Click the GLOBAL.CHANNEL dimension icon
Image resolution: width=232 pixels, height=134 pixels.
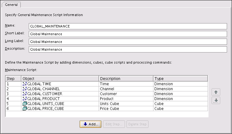pos(25,89)
